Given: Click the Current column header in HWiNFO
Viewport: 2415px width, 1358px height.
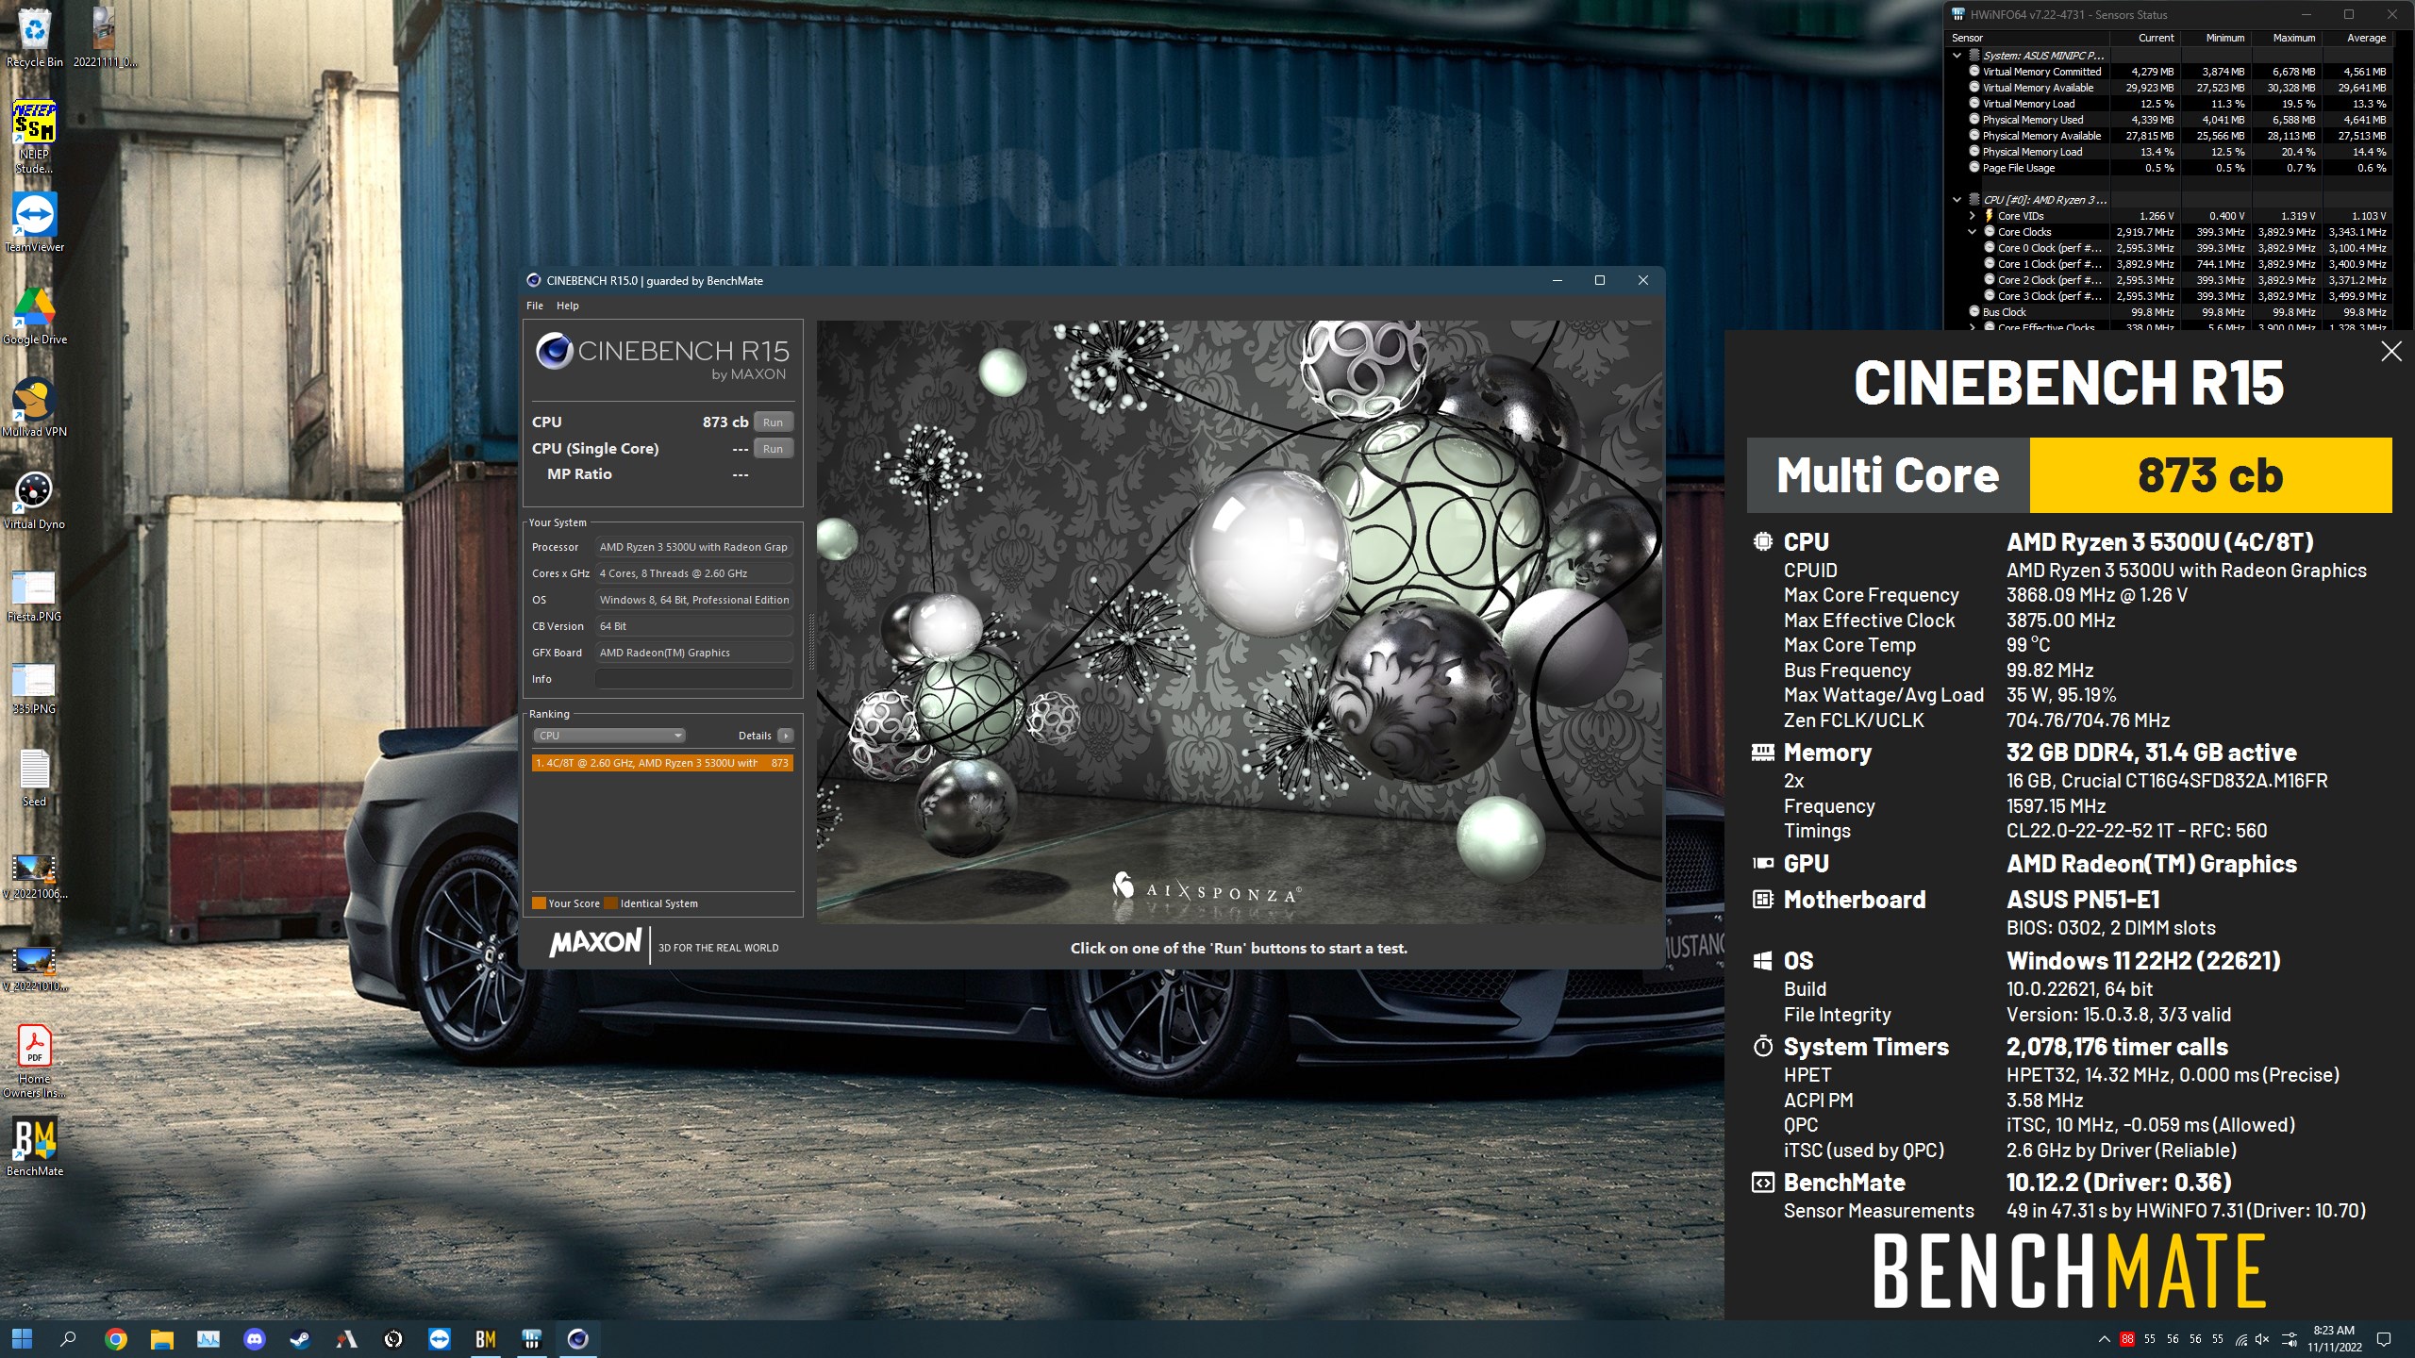Looking at the screenshot, I should click(2145, 38).
